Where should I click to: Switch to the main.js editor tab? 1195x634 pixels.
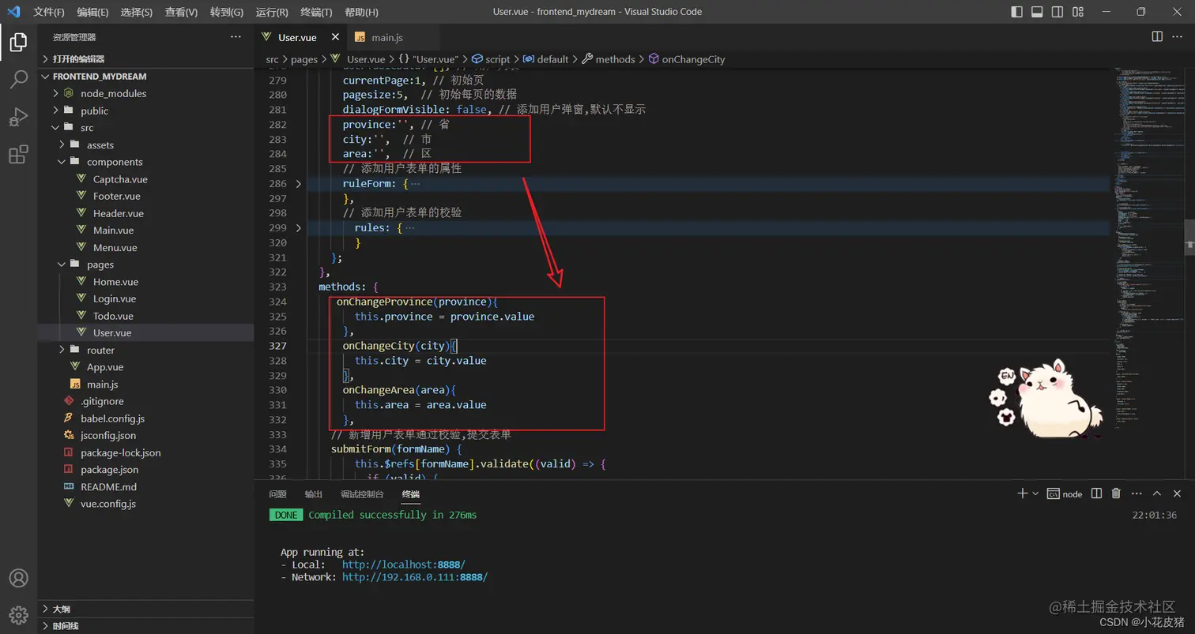tap(387, 37)
